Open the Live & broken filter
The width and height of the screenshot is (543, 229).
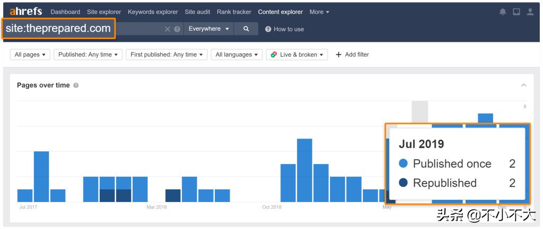(x=297, y=54)
